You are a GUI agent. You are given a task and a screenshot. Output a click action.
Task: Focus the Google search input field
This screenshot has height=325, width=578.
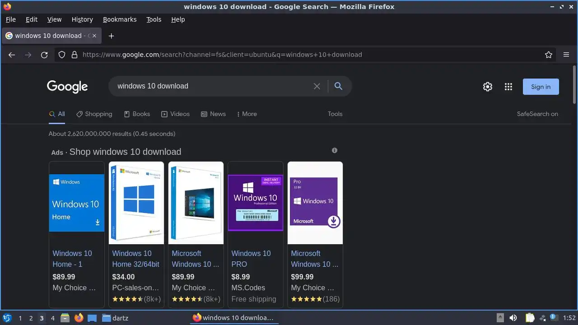212,86
